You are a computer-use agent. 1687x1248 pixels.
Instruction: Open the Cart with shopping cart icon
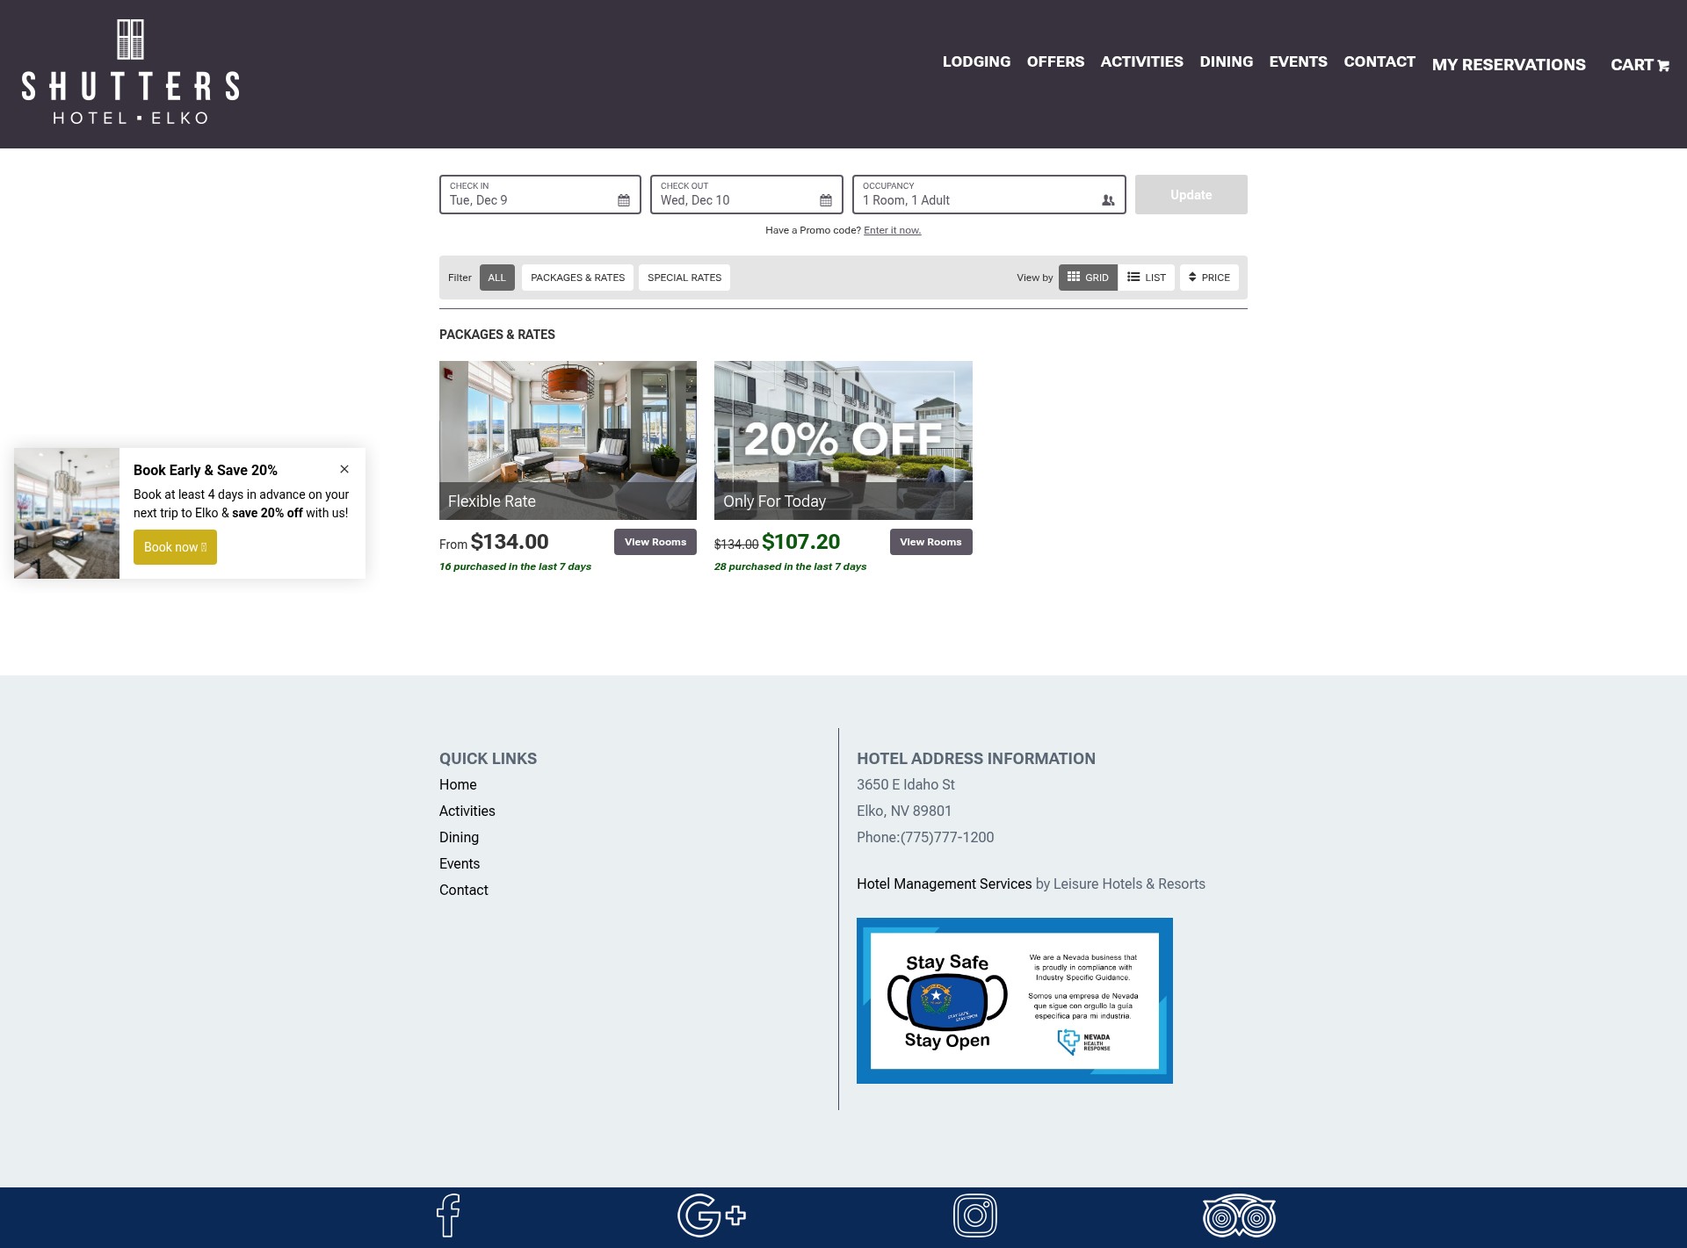1640,65
